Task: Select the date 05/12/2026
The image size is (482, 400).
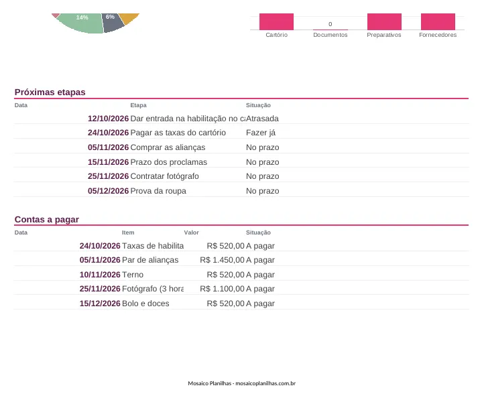Action: 108,191
